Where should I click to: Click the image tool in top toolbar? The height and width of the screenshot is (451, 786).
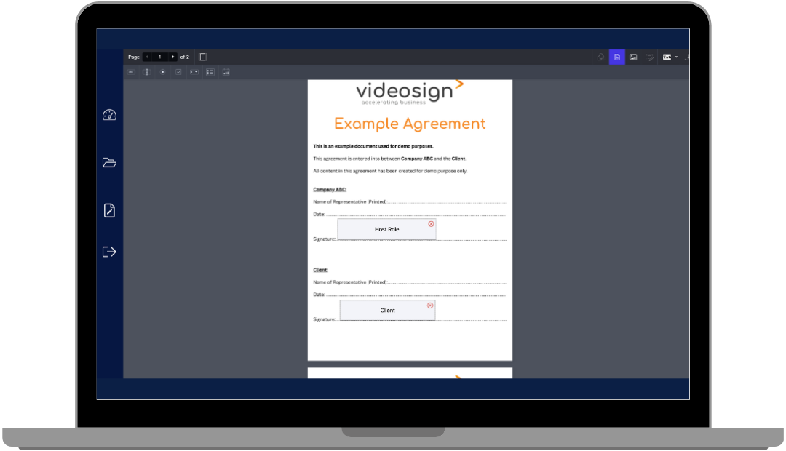(x=633, y=57)
